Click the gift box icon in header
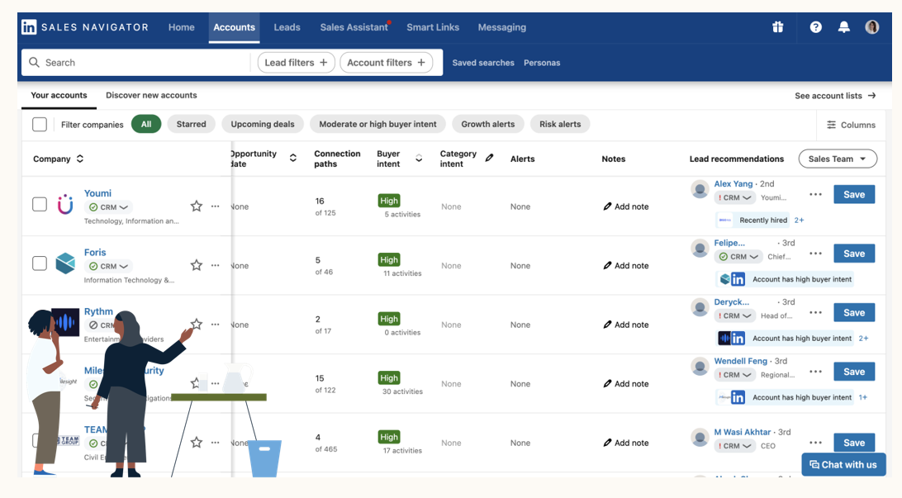 coord(777,27)
